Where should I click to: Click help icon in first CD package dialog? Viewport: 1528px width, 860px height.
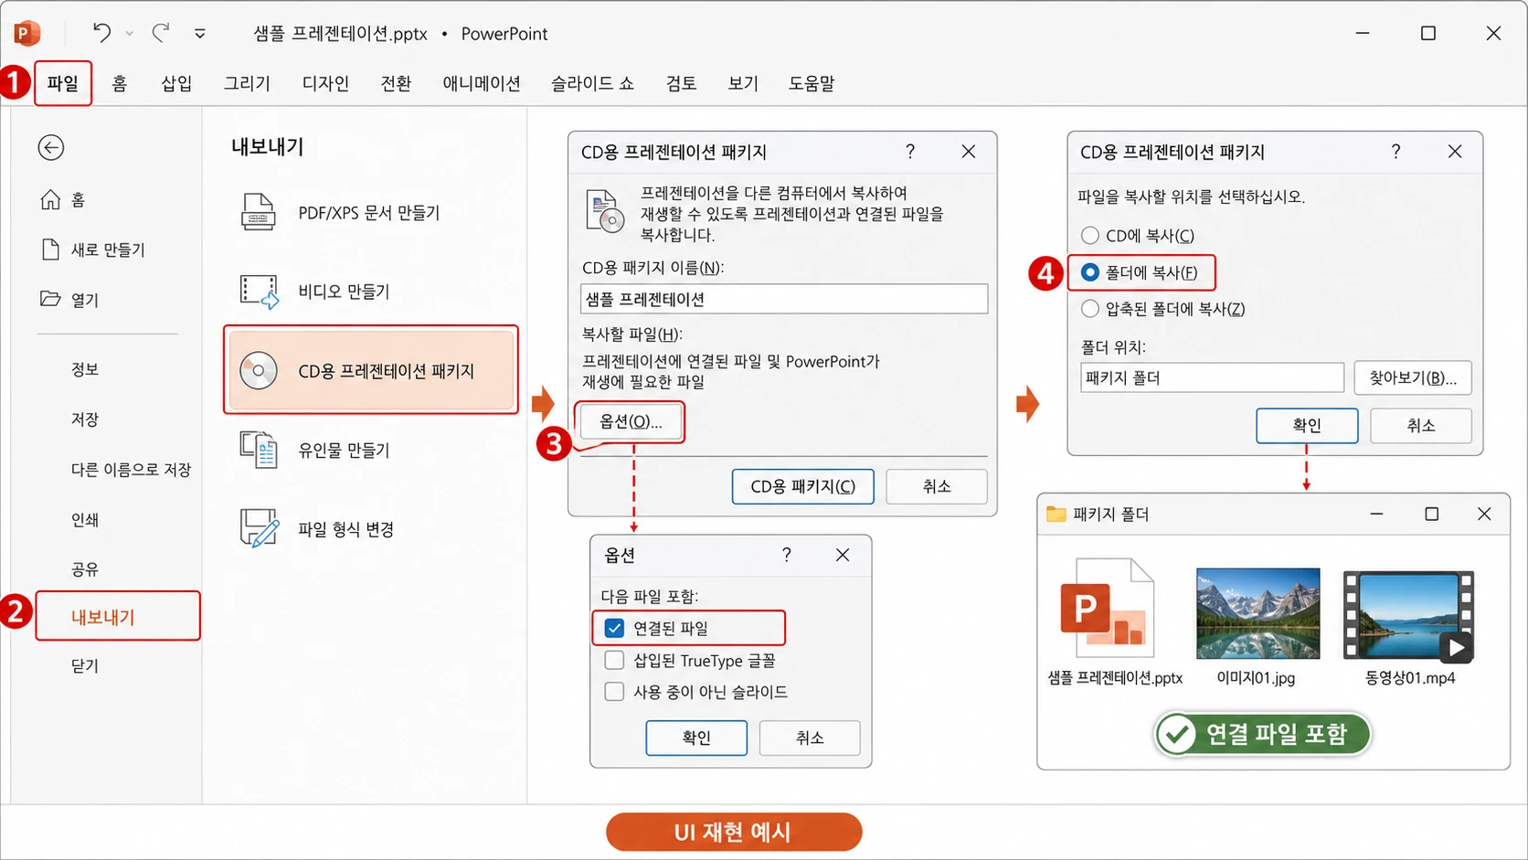[x=910, y=152]
